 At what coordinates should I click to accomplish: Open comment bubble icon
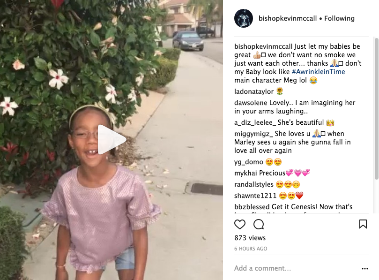259,224
